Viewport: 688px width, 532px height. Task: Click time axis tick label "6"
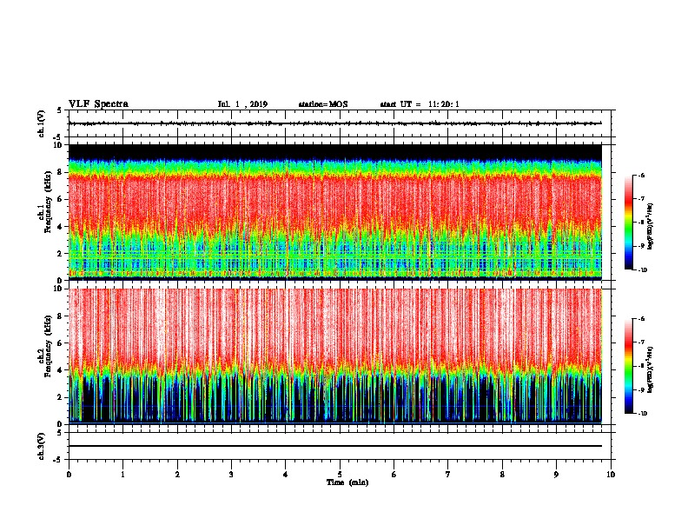pos(394,475)
